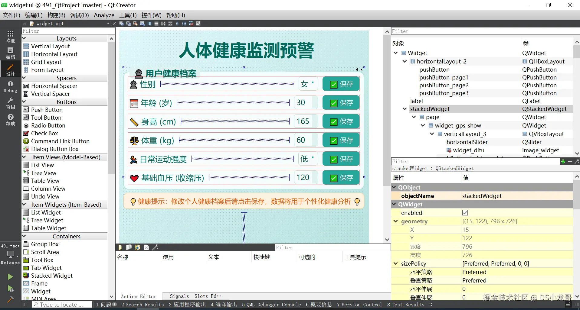
Task: Collapse stackedWidget node in object tree
Action: click(405, 109)
